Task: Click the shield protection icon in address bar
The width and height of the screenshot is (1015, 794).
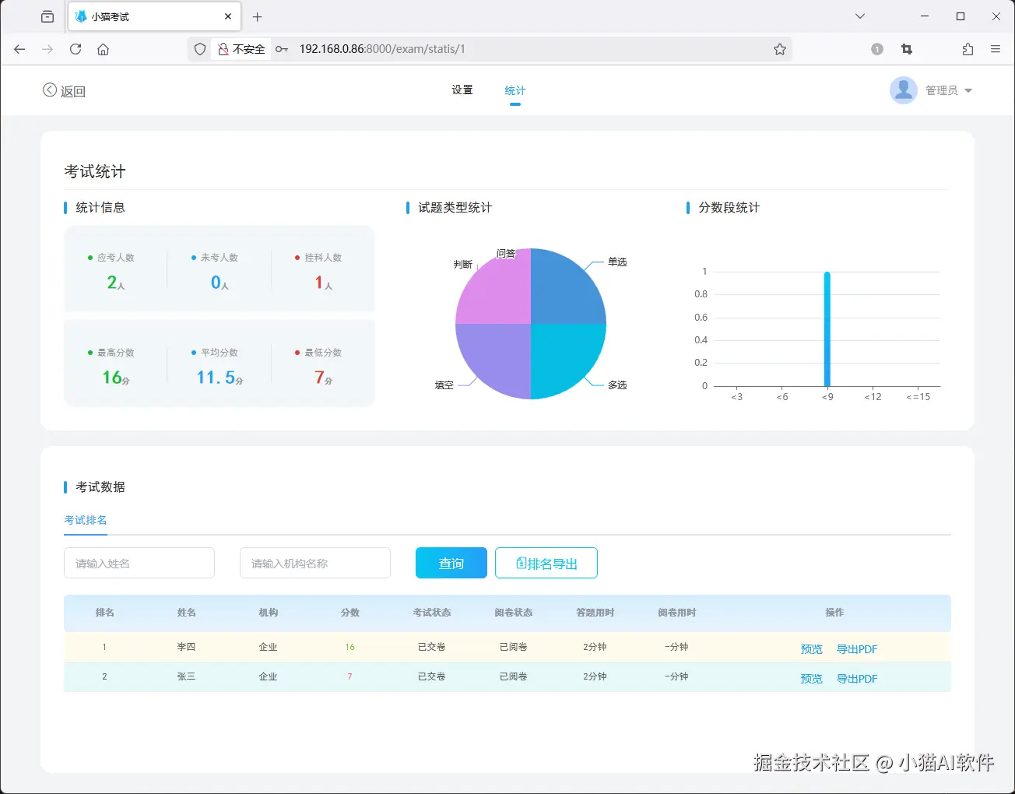Action: pos(200,49)
